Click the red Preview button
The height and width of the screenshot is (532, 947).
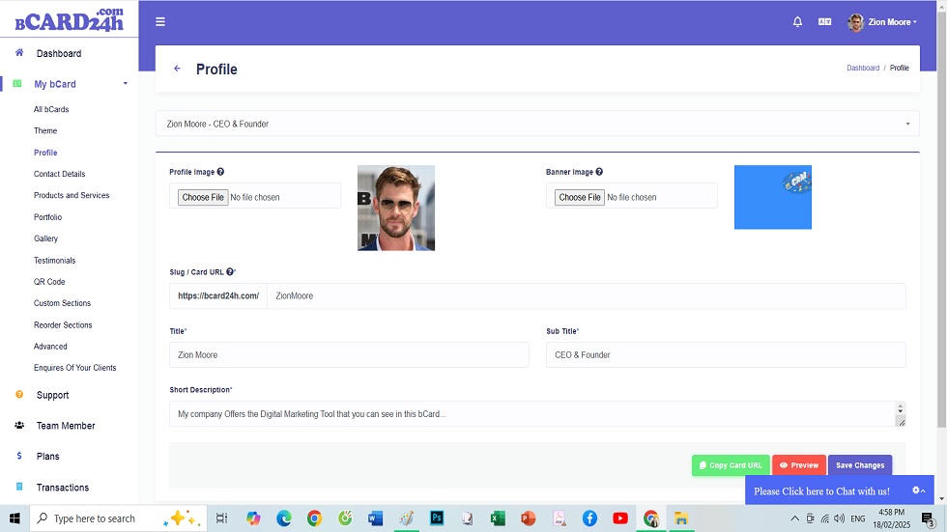(x=798, y=465)
